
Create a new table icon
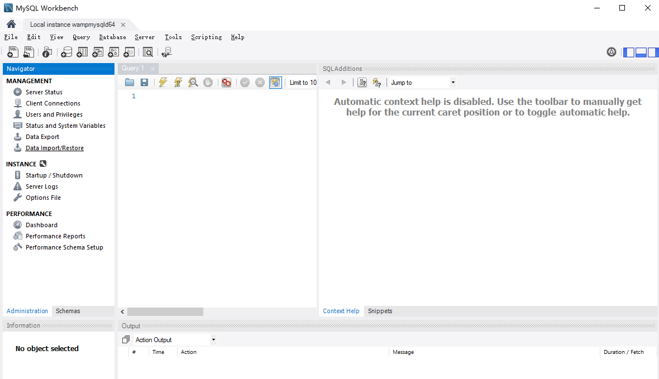(x=83, y=52)
